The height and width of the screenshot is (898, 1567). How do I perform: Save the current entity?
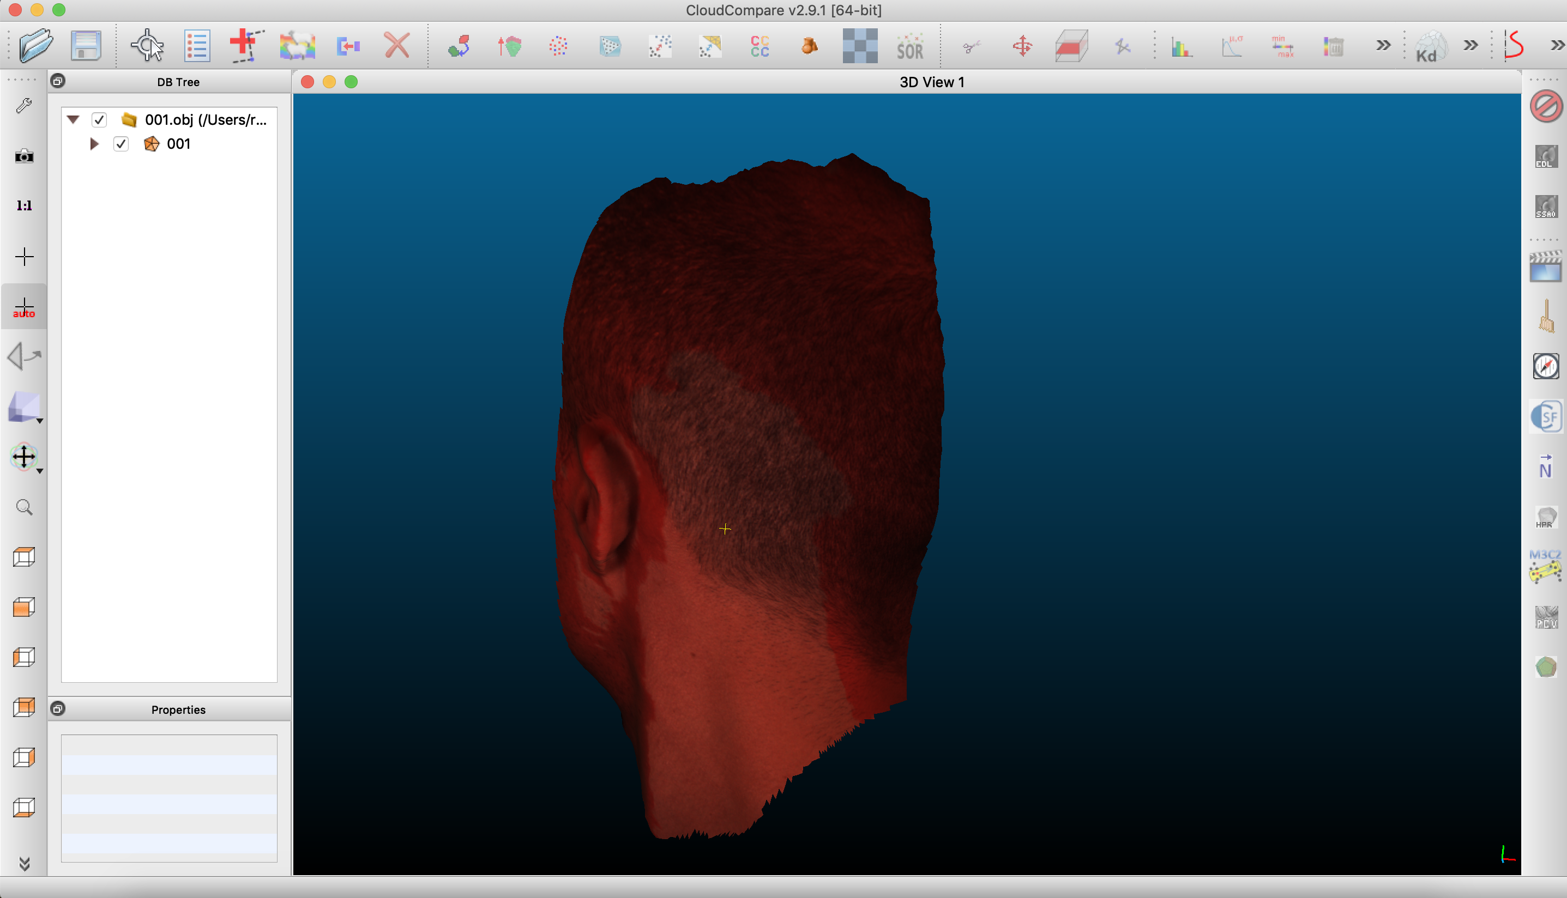point(85,45)
